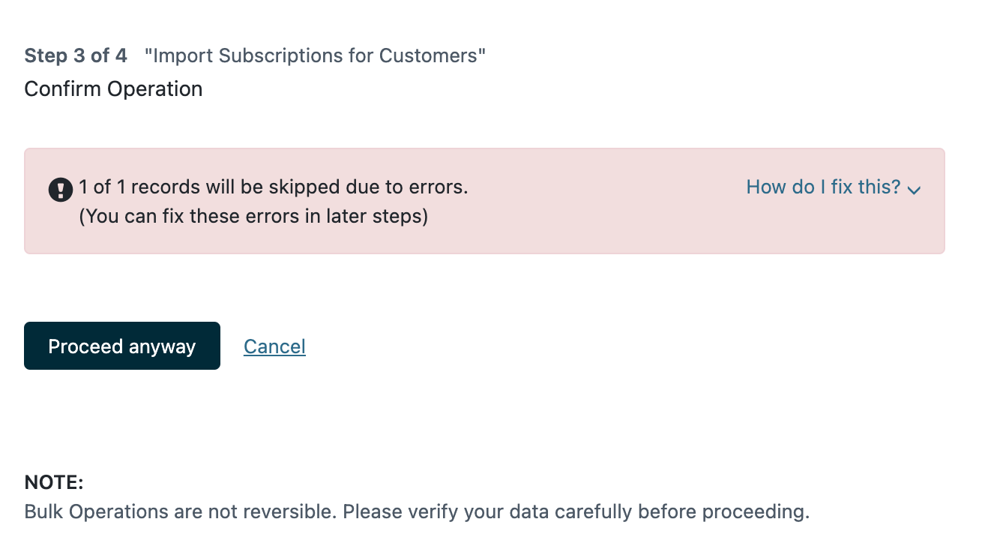Click the exclamation error icon in the alert
This screenshot has width=985, height=552.
pyautogui.click(x=61, y=190)
